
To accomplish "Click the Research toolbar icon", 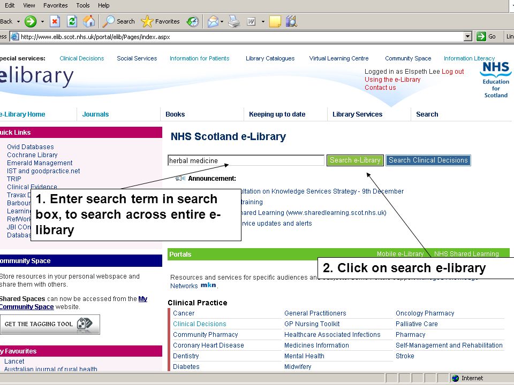I will [x=291, y=21].
